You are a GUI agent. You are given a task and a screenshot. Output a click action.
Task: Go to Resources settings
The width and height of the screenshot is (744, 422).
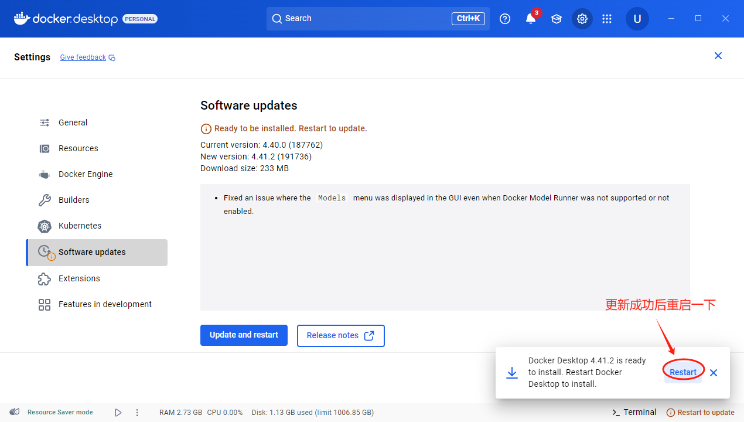(78, 148)
